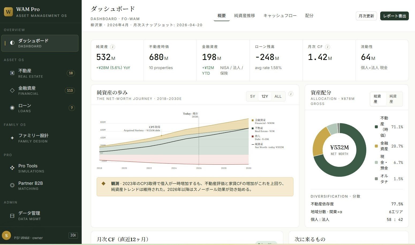
Task: Click the Partner B2B matching icon
Action: pos(12,185)
